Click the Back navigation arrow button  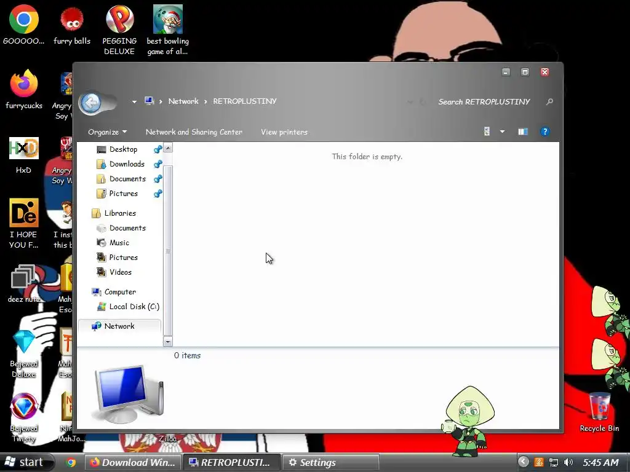91,103
